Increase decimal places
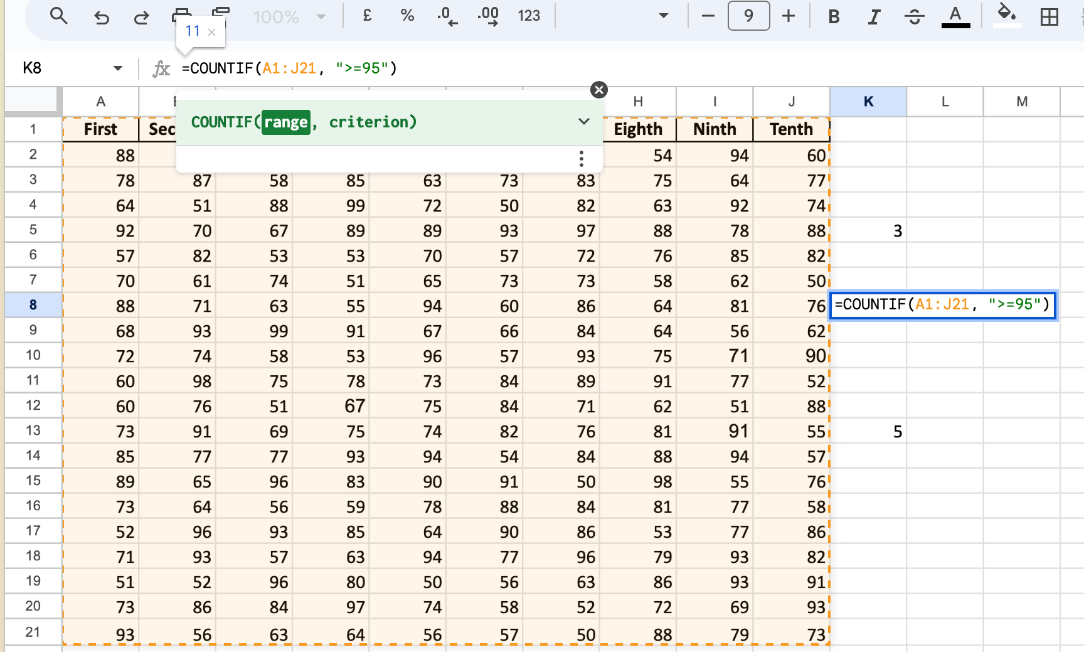 point(488,16)
